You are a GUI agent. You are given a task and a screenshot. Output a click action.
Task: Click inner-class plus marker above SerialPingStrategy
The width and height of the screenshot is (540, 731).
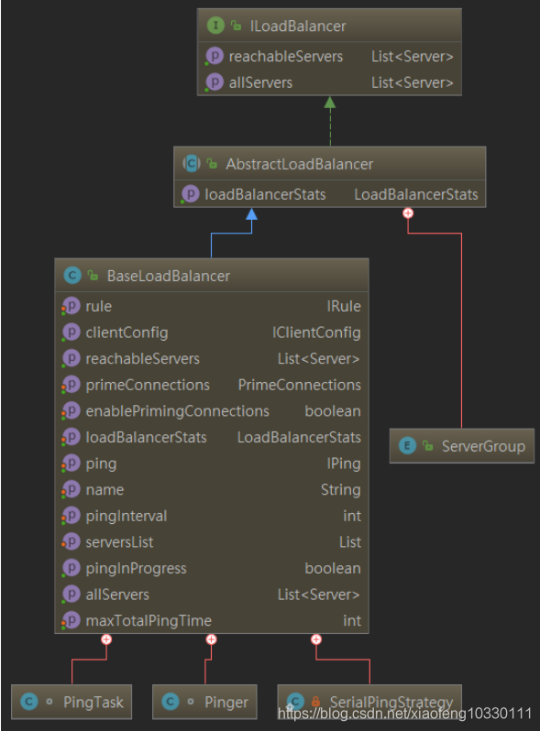316,639
